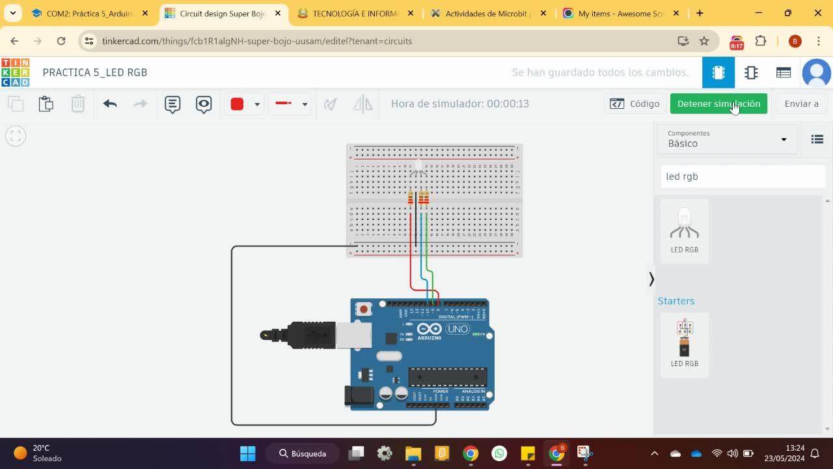Toggle components list view icon

[817, 139]
